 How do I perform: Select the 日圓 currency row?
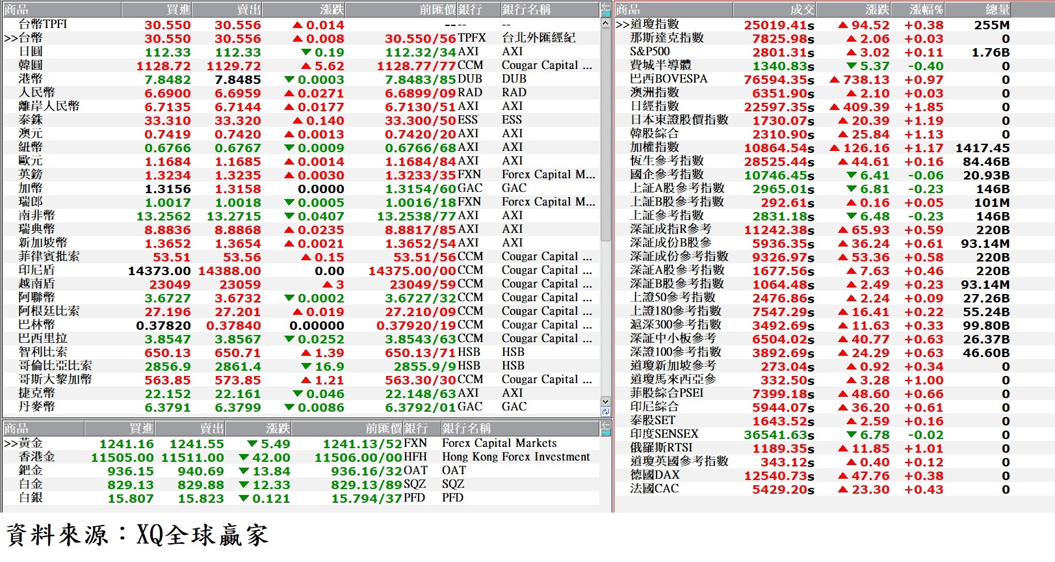click(300, 51)
